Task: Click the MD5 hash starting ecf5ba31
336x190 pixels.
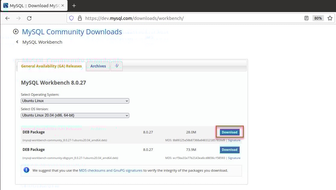Action: 199,158
